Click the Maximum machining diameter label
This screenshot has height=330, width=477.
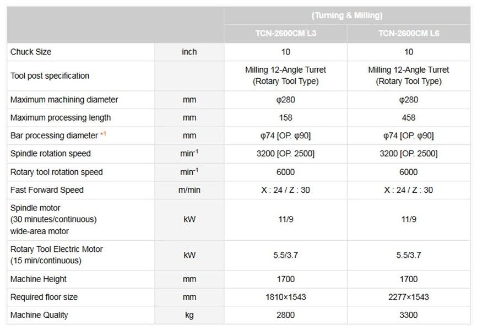(64, 100)
